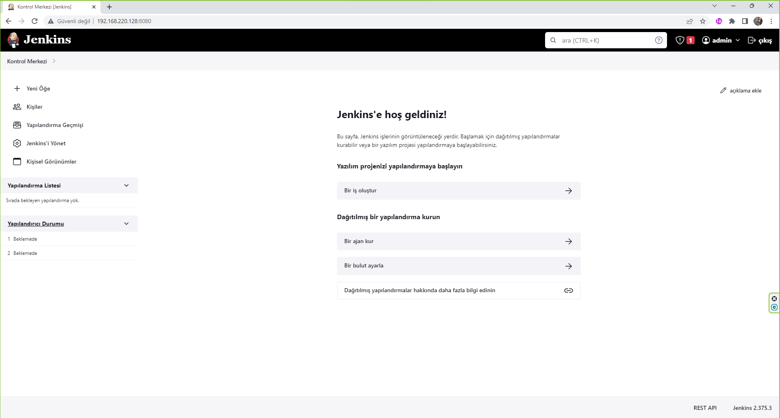
Task: Click Bir iş oluştur to create job
Action: click(x=458, y=191)
